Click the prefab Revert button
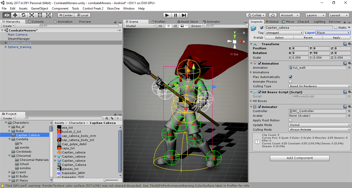This screenshot has height=188, width=352. (x=308, y=38)
